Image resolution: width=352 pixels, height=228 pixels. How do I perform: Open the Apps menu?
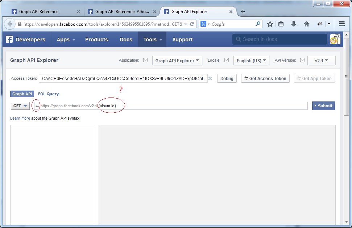tap(66, 40)
